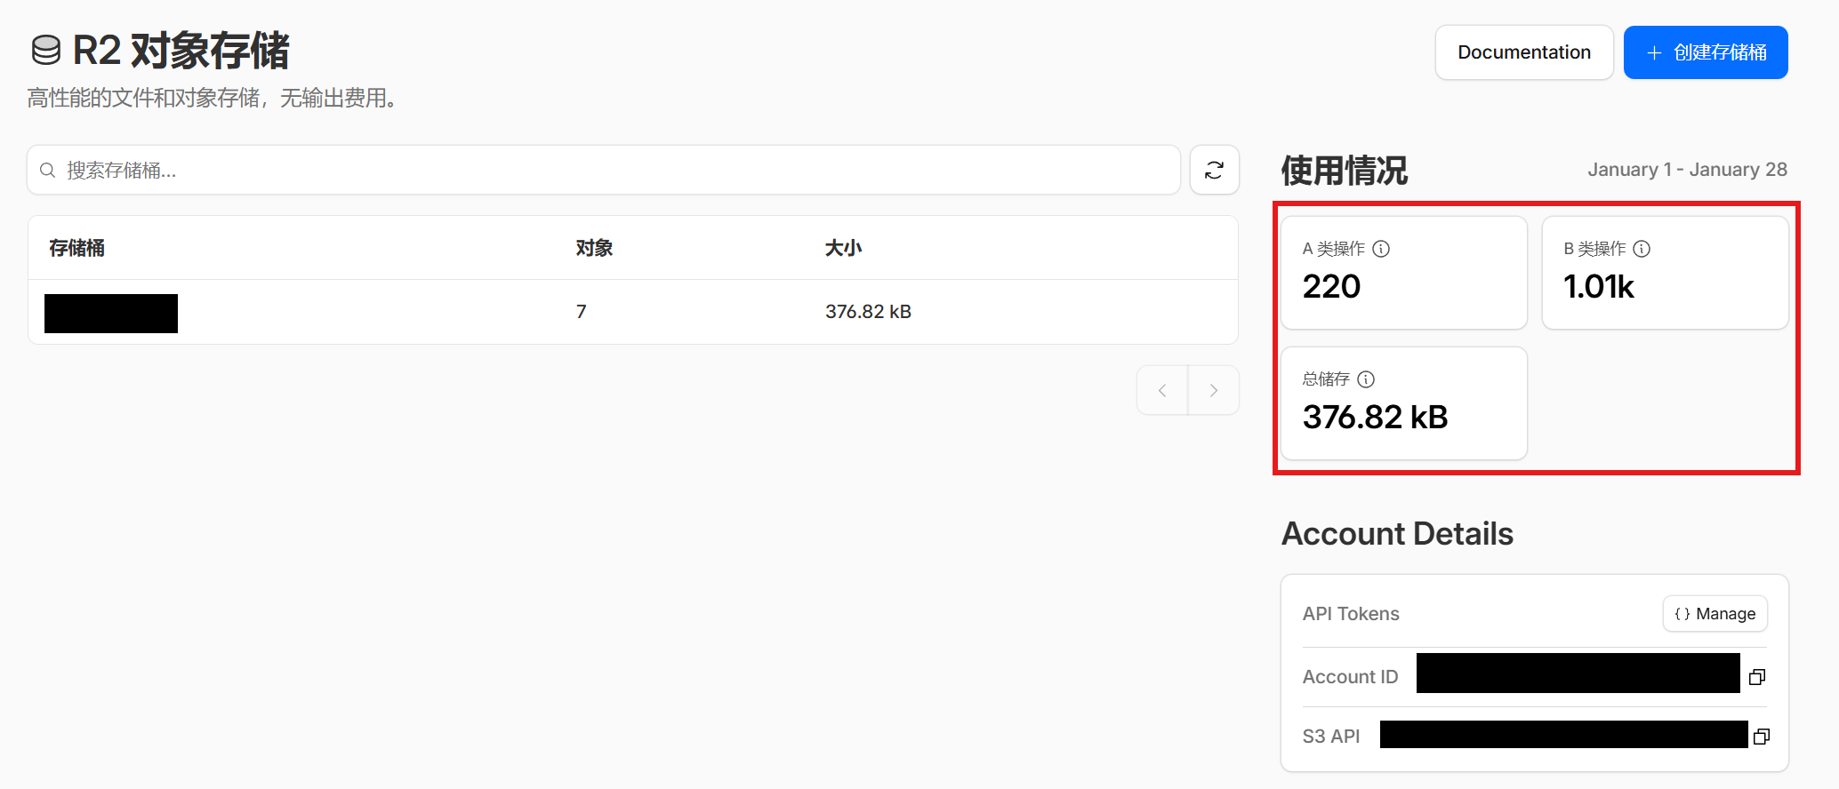Image resolution: width=1839 pixels, height=789 pixels.
Task: Click the info icon beside B 类操作
Action: (x=1642, y=249)
